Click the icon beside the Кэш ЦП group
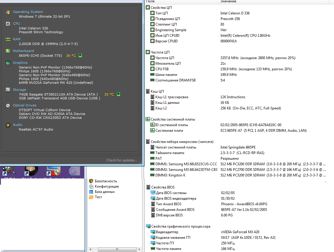The height and width of the screenshot is (252, 334). [x=148, y=91]
